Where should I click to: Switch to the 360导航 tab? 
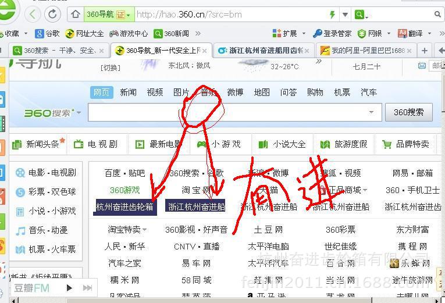[x=161, y=51]
